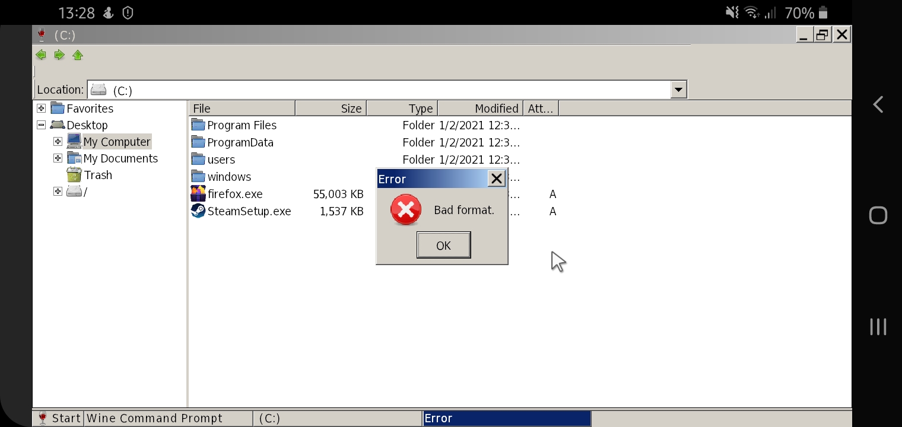Open the Wine Start menu

58,418
